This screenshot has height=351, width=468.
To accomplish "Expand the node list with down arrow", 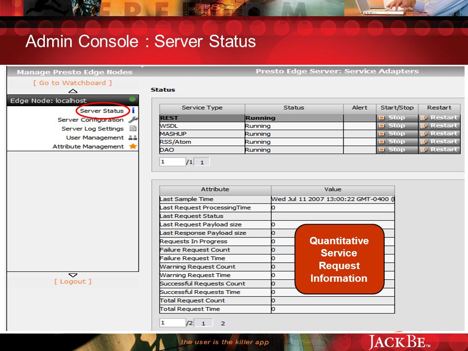I will coord(73,275).
